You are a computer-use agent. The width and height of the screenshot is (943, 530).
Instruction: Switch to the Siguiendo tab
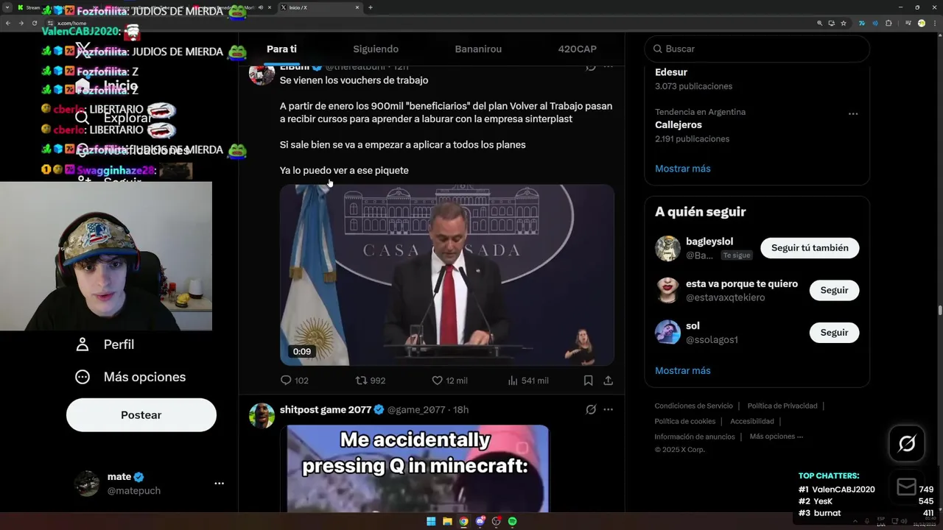376,49
